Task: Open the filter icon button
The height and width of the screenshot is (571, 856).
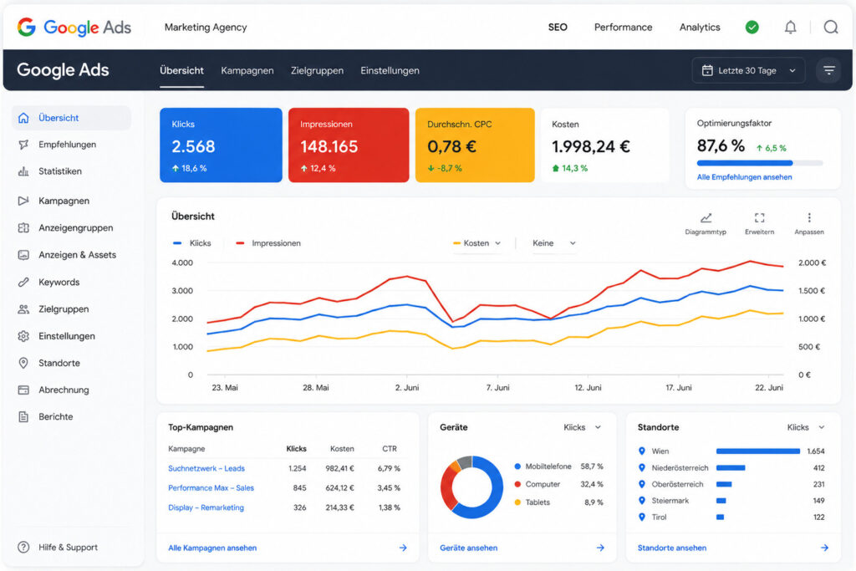Action: pyautogui.click(x=828, y=70)
